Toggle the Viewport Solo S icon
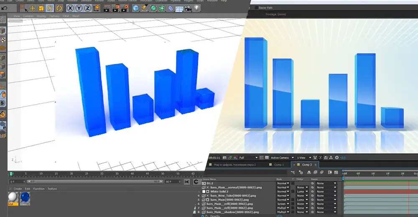The width and height of the screenshot is (418, 217). pos(3,103)
